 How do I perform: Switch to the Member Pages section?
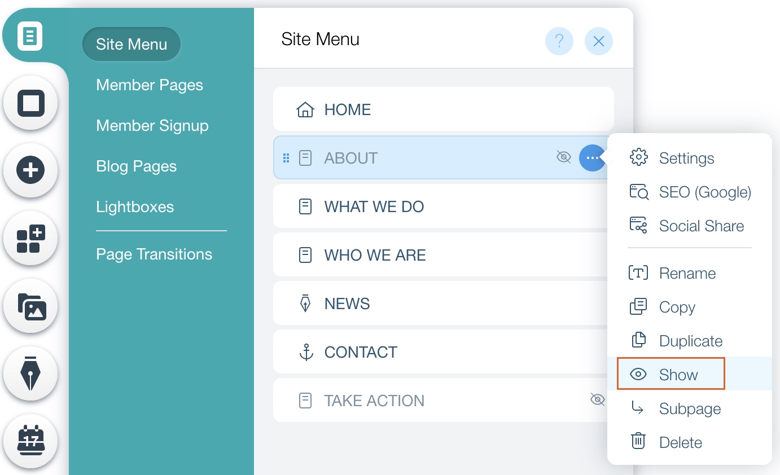point(150,85)
